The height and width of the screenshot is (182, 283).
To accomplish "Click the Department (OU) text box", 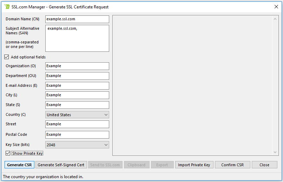I will 77,76.
